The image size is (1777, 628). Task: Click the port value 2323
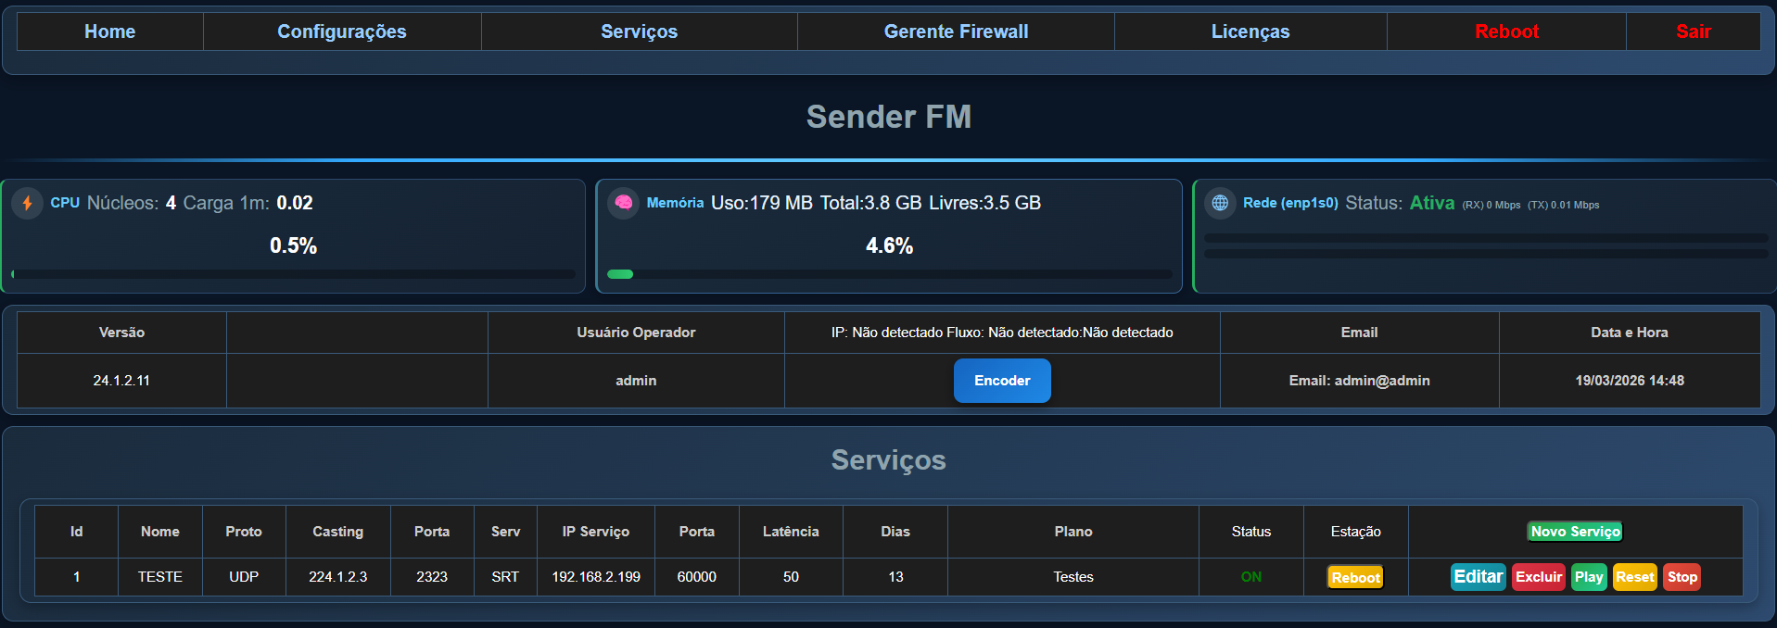click(432, 577)
